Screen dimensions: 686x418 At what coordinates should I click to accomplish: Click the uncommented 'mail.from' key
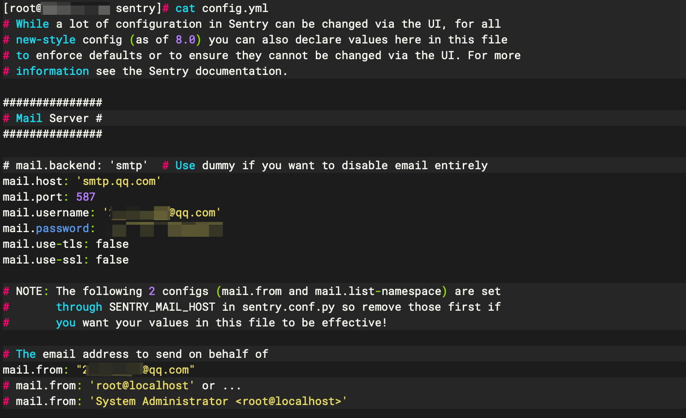pos(32,370)
